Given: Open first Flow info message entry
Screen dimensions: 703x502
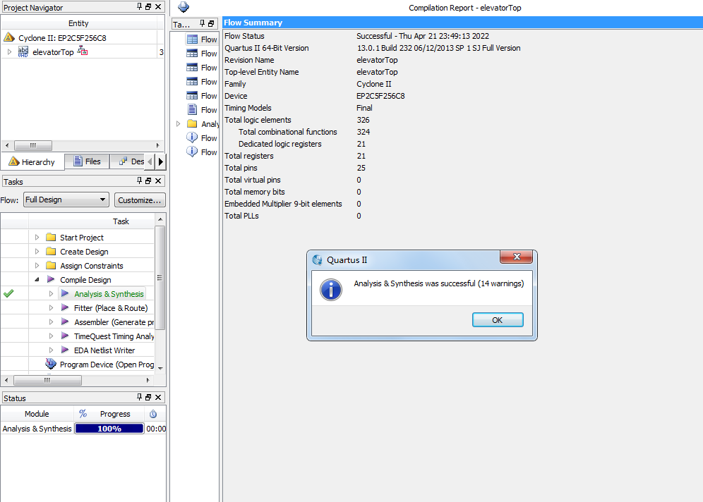Looking at the screenshot, I should [x=202, y=138].
